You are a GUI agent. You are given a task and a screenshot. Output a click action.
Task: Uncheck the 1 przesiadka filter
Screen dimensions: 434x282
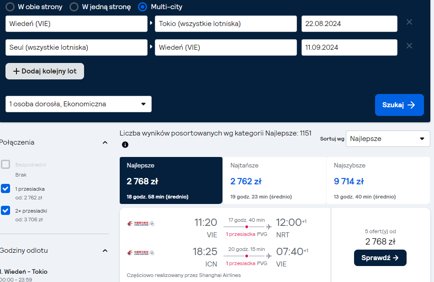tap(5, 188)
